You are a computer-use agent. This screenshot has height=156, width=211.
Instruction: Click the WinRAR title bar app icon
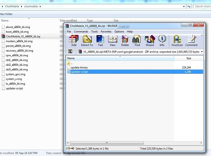click(67, 26)
